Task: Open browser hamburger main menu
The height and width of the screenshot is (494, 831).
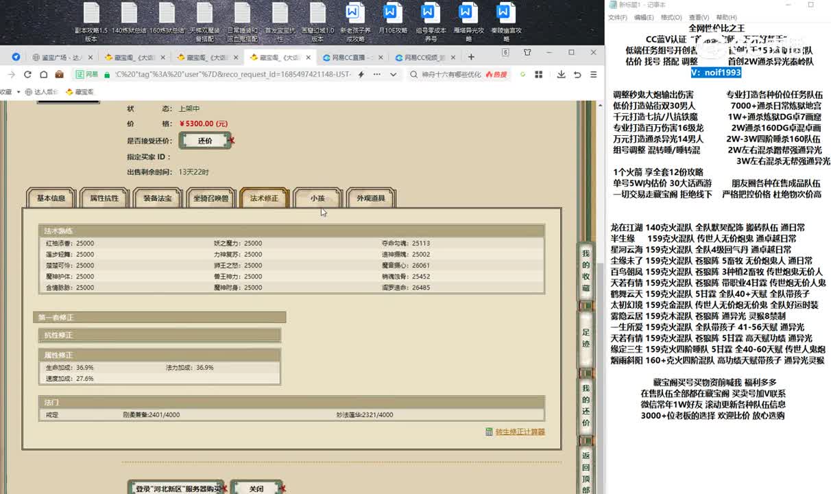Action: (x=593, y=74)
